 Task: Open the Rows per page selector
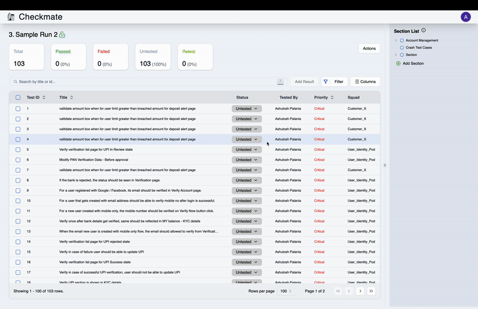click(x=287, y=291)
